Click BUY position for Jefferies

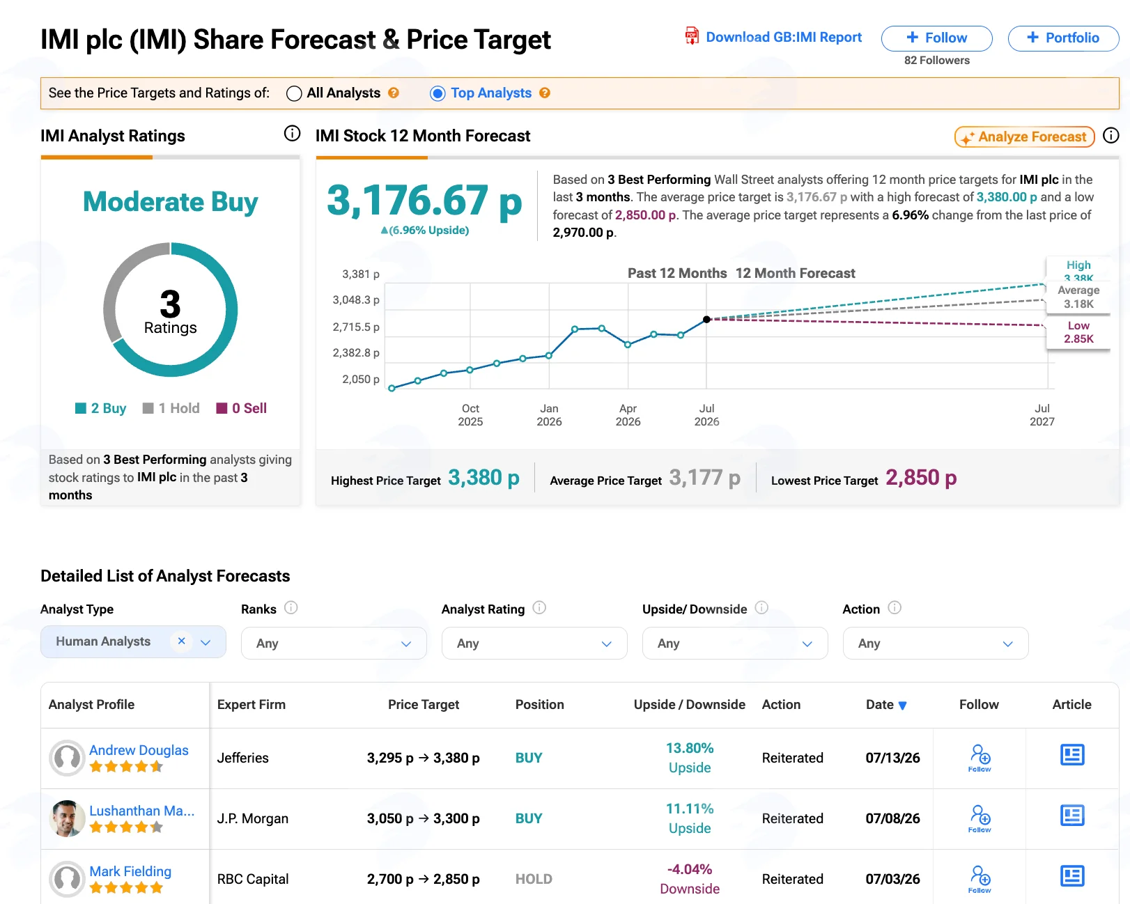(x=529, y=758)
